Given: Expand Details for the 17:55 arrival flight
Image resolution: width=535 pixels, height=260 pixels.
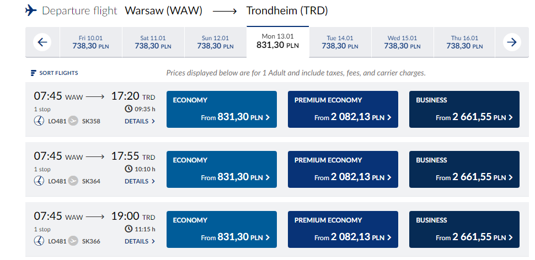Looking at the screenshot, I should (140, 181).
